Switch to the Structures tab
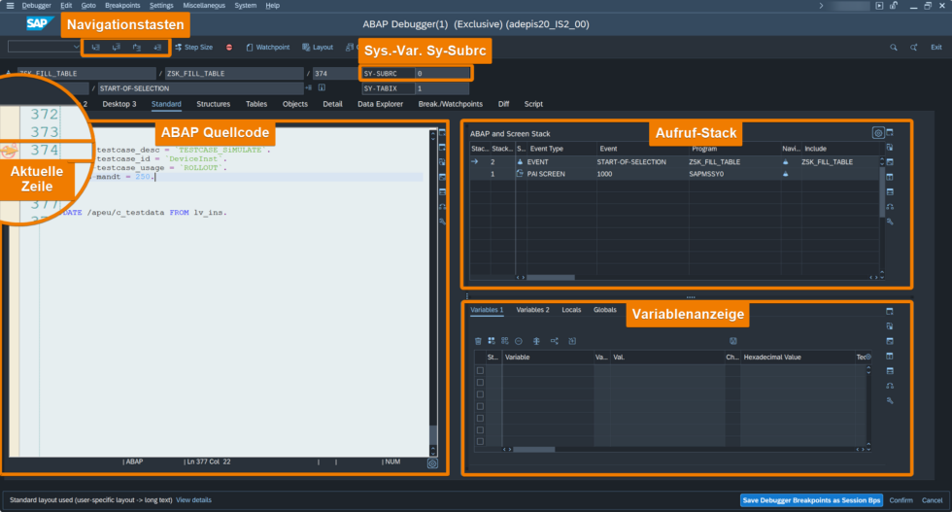This screenshot has height=512, width=952. (x=213, y=104)
